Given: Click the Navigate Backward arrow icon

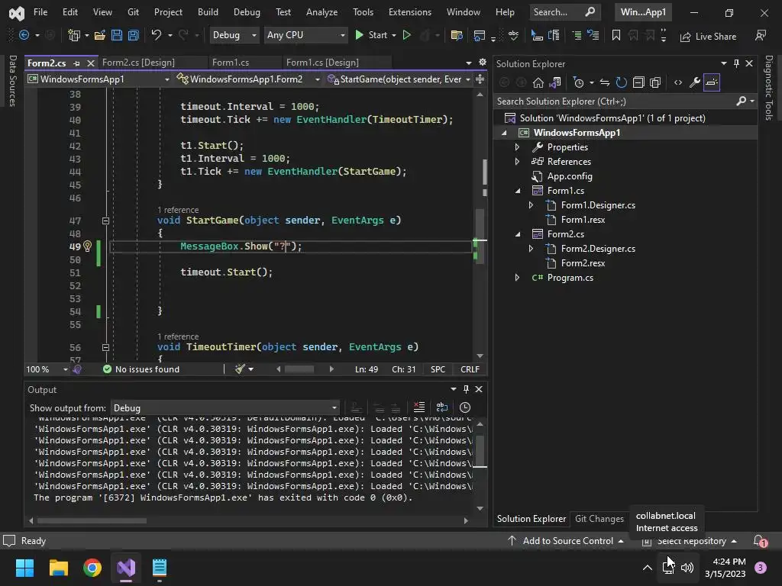Looking at the screenshot, I should click(x=24, y=35).
